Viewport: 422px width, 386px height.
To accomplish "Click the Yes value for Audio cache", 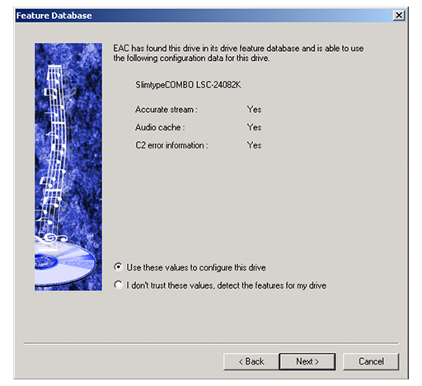I will coord(254,127).
